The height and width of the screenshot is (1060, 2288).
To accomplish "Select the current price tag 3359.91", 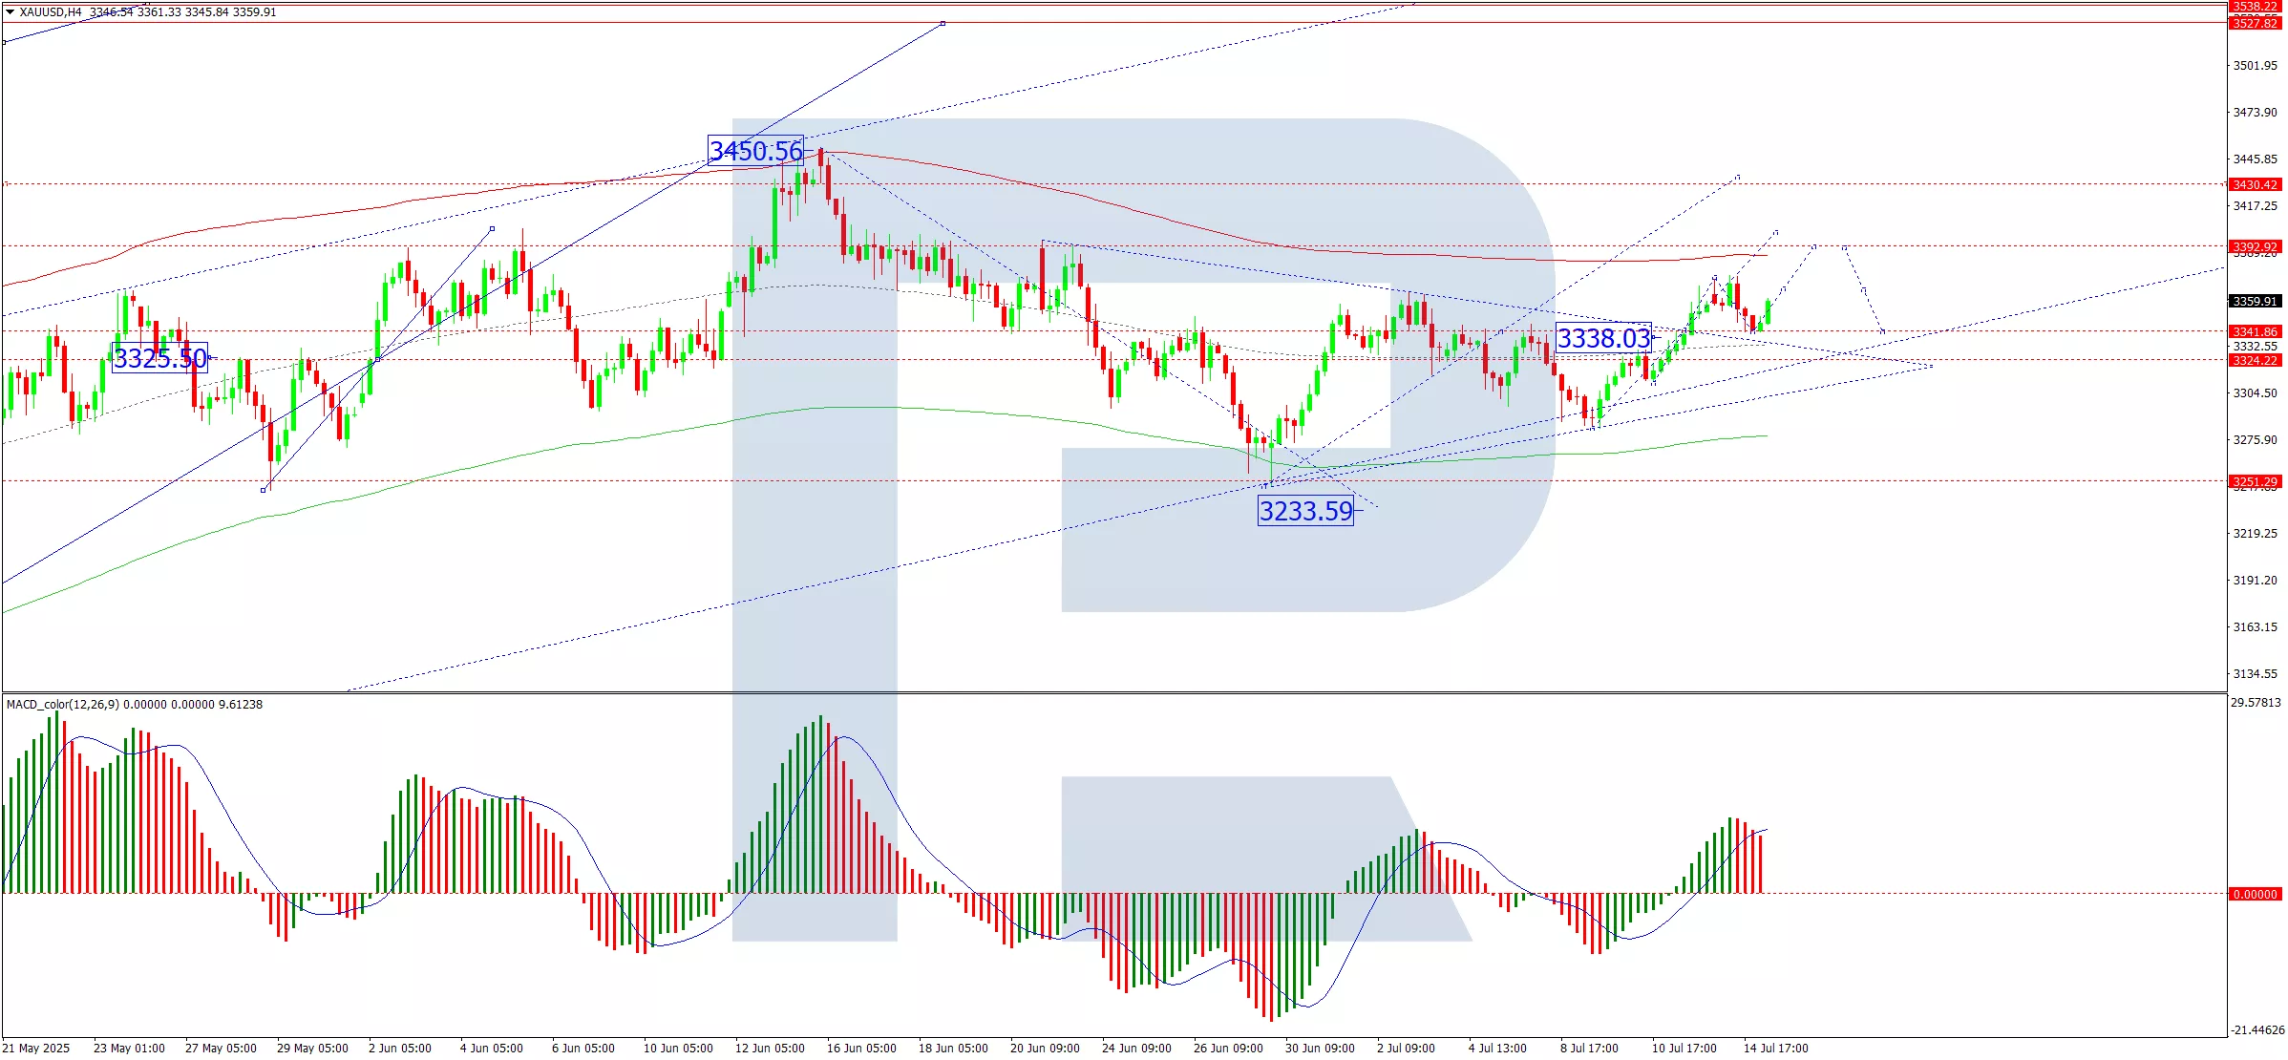I will [x=2255, y=302].
